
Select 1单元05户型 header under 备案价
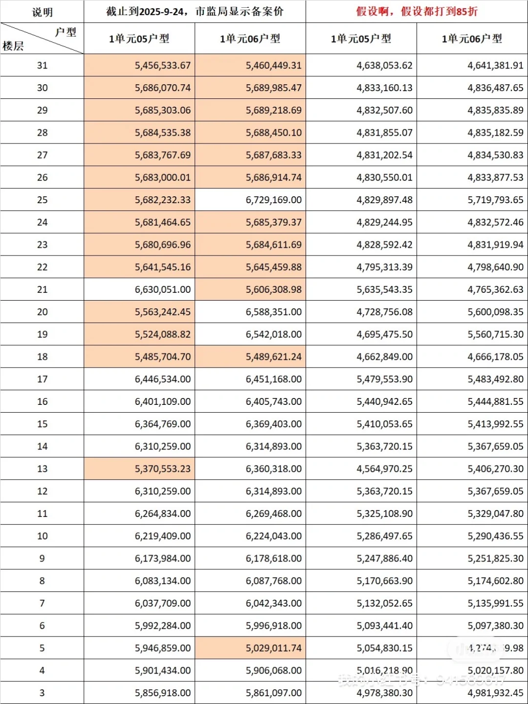point(139,39)
